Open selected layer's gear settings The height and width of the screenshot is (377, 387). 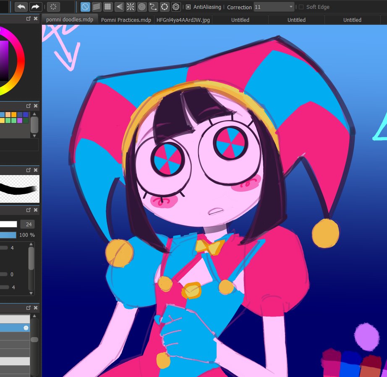point(26,327)
